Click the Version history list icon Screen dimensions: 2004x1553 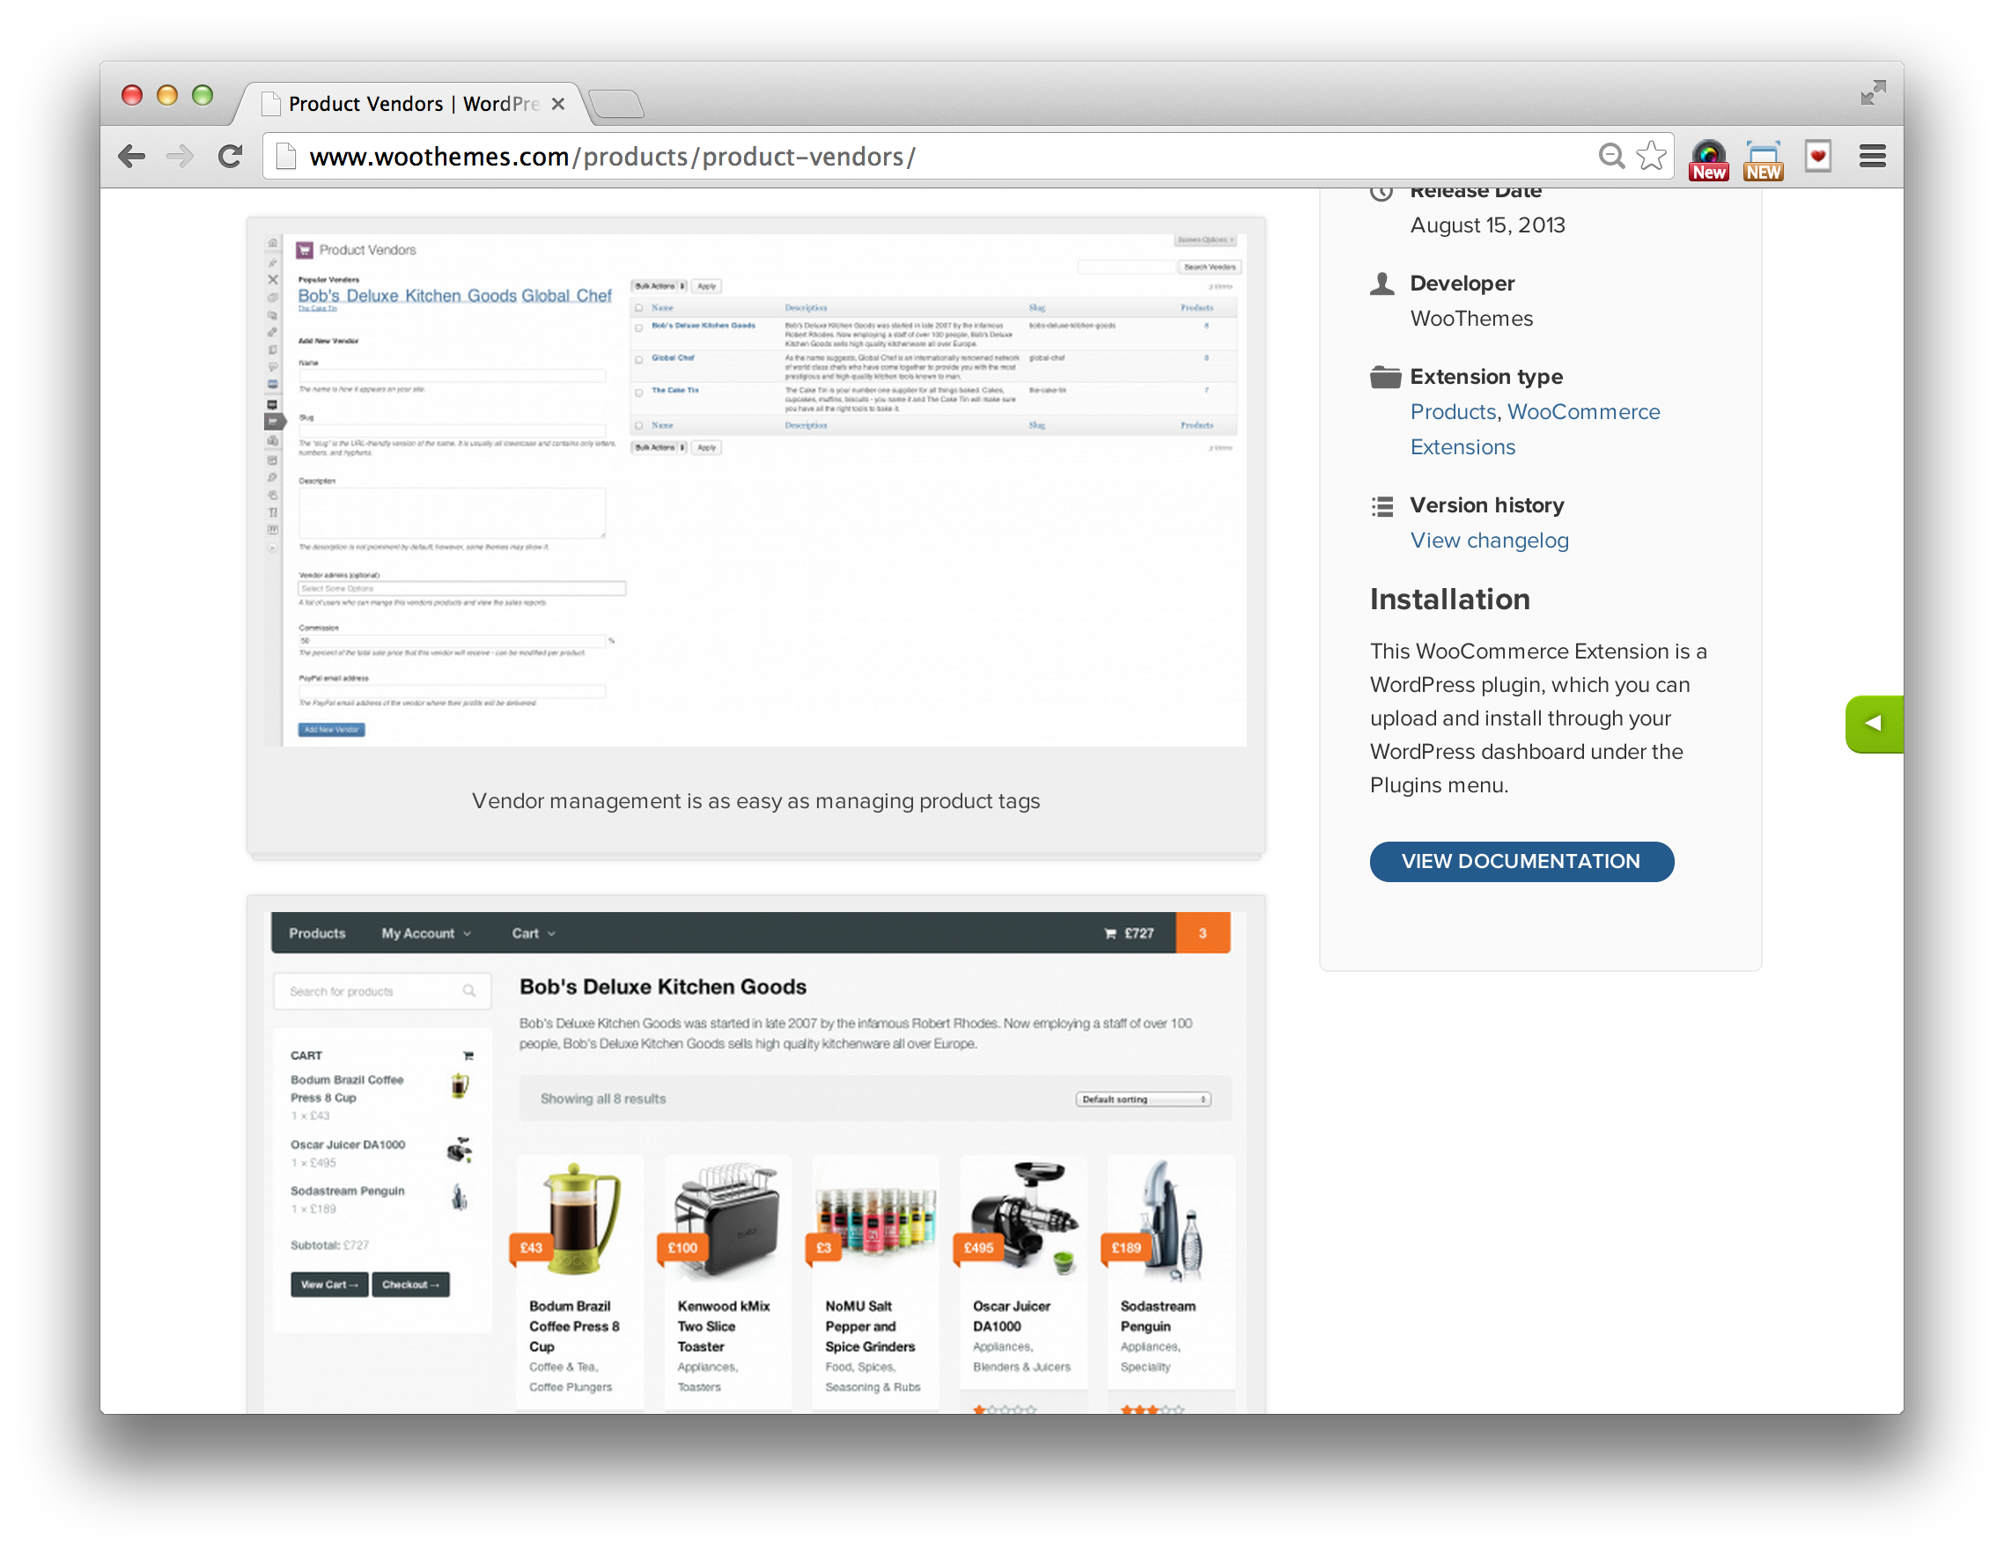point(1381,505)
